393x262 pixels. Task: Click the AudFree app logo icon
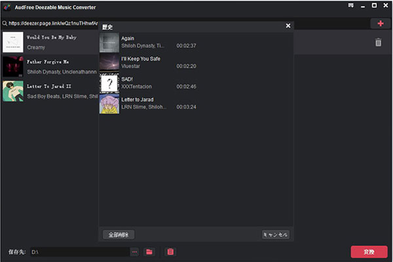[x=7, y=7]
